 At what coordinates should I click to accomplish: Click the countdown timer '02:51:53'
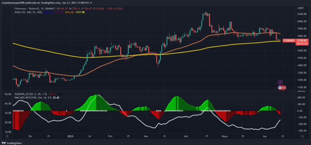(302, 44)
